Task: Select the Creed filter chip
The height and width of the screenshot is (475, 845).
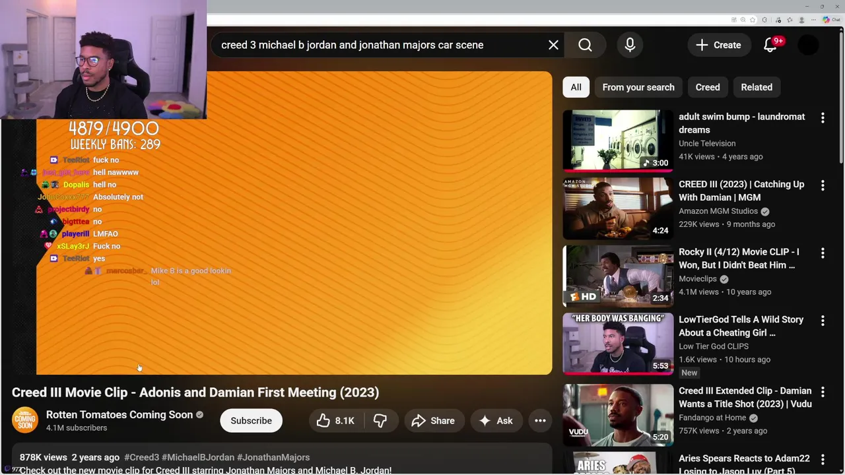Action: (x=708, y=87)
